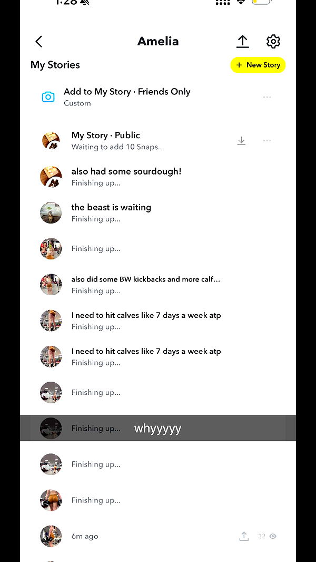Open the share/upload icon in header
The width and height of the screenshot is (316, 562).
click(x=243, y=42)
